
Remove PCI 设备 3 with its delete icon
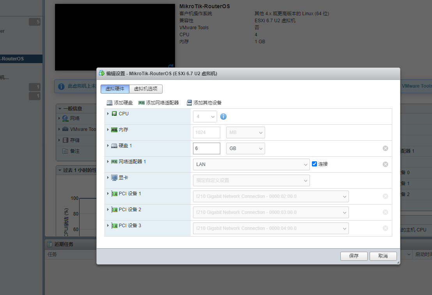tap(386, 228)
